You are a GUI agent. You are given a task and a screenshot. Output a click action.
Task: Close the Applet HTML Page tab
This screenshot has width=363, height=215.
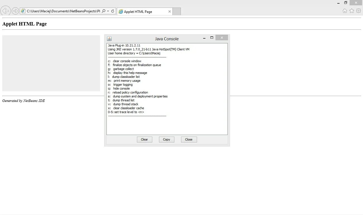169,11
